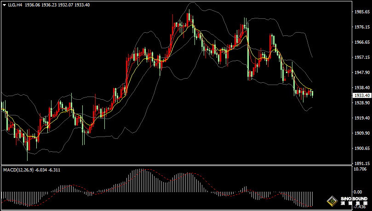Click the 10.706 MACD scale value
372x211 pixels.
coord(361,169)
